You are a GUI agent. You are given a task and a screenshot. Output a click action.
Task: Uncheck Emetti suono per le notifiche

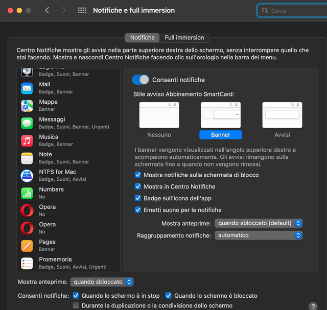coord(138,210)
